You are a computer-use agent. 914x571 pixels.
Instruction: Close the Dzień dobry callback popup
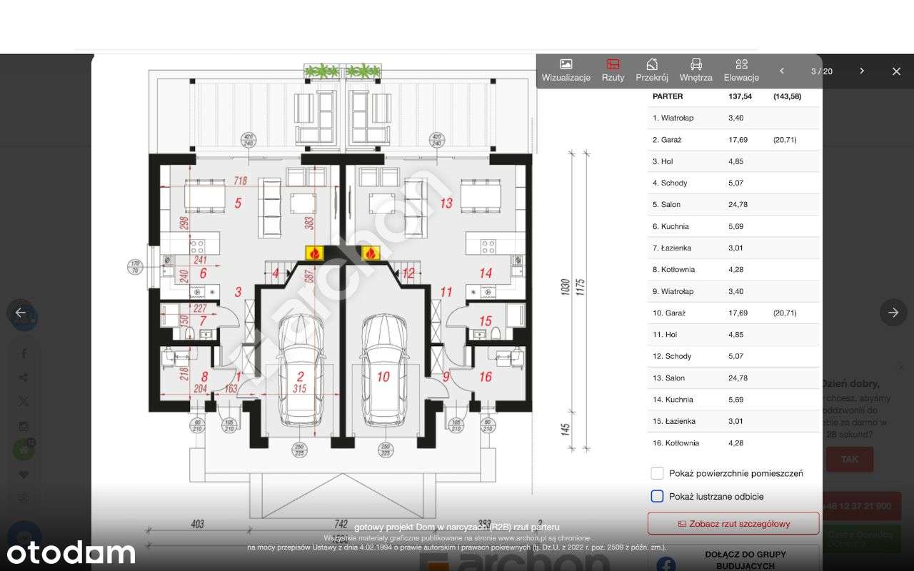[900, 368]
